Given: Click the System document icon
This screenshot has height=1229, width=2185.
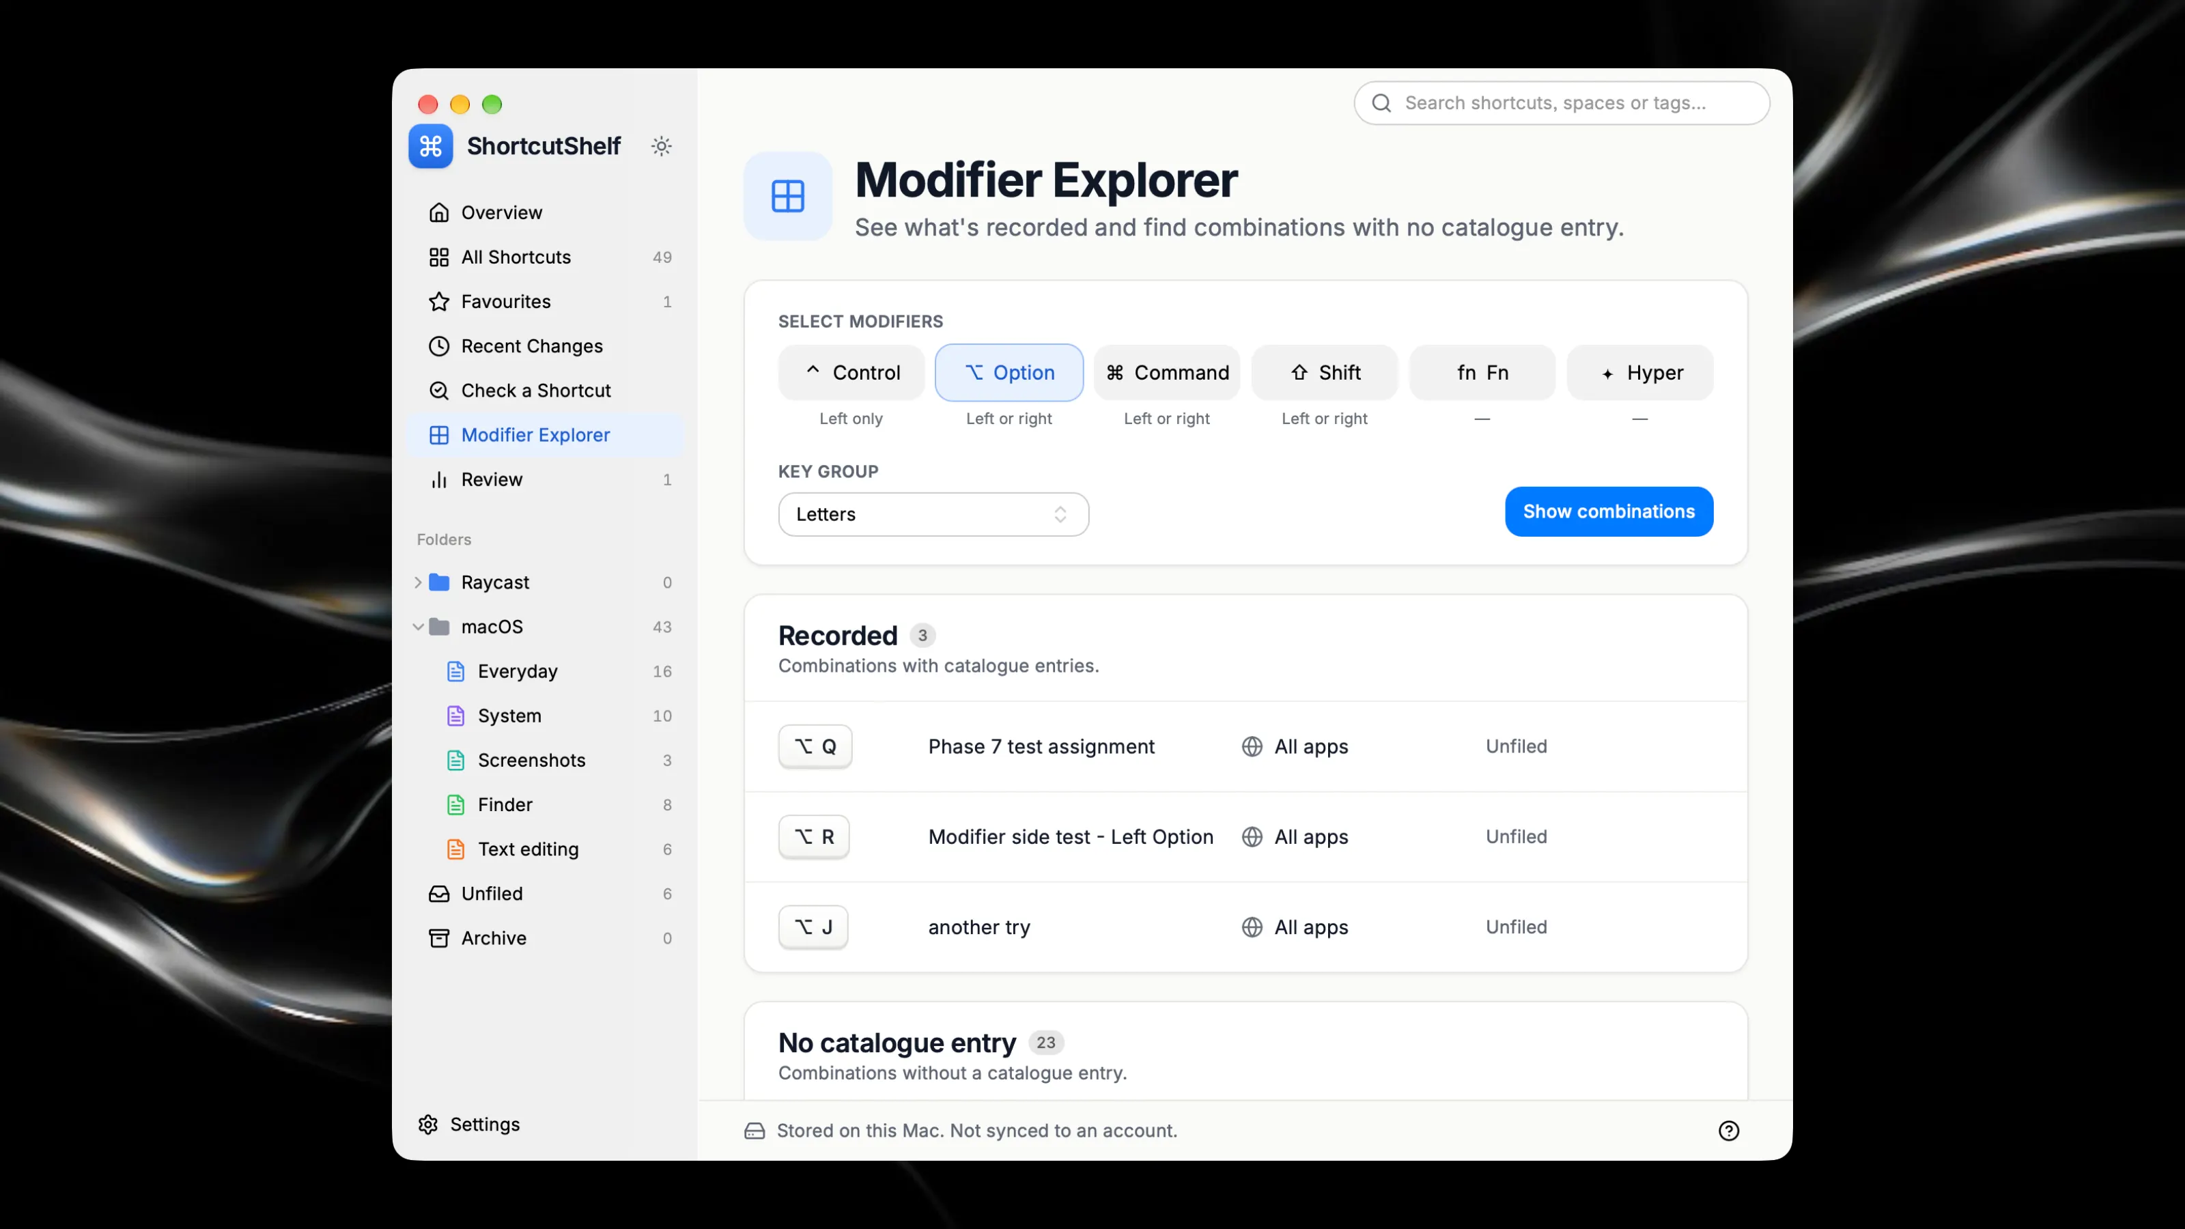Looking at the screenshot, I should 455,716.
